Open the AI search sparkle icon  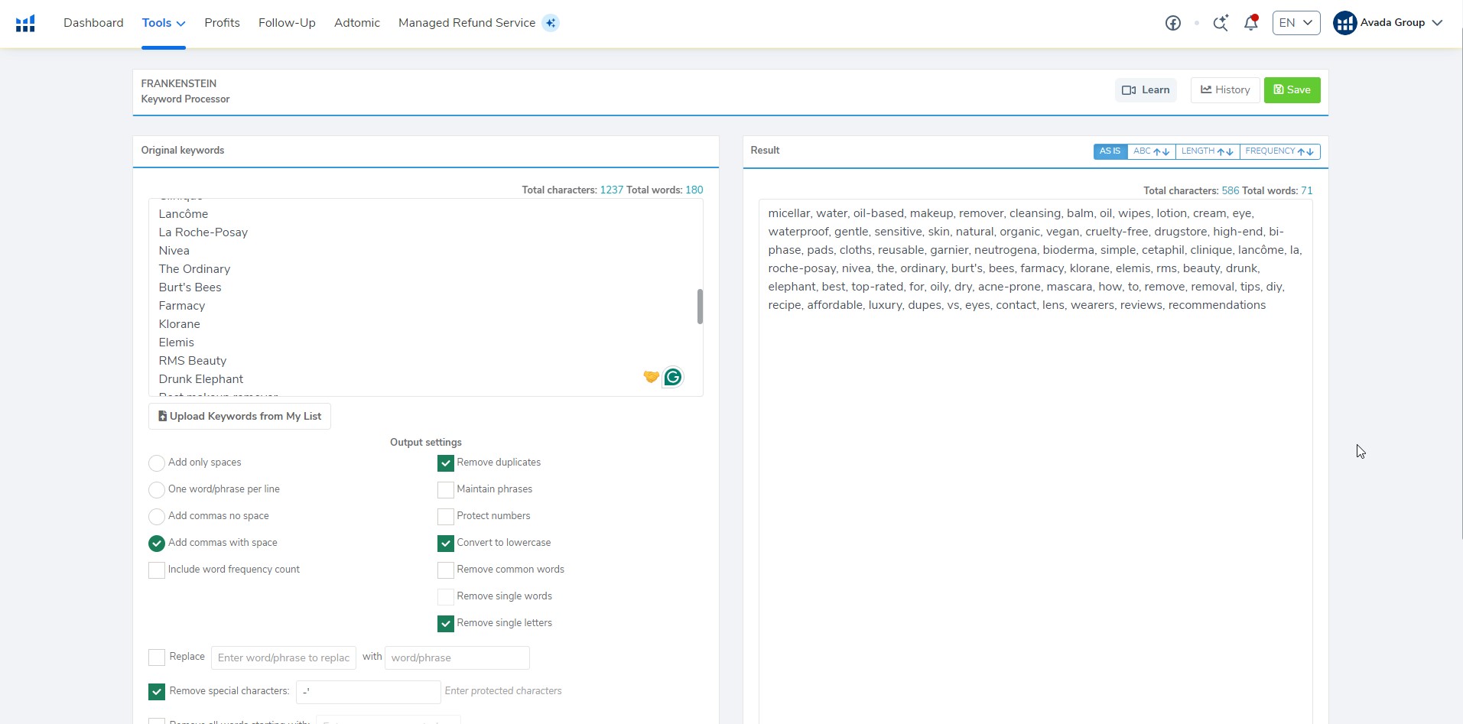click(1221, 23)
